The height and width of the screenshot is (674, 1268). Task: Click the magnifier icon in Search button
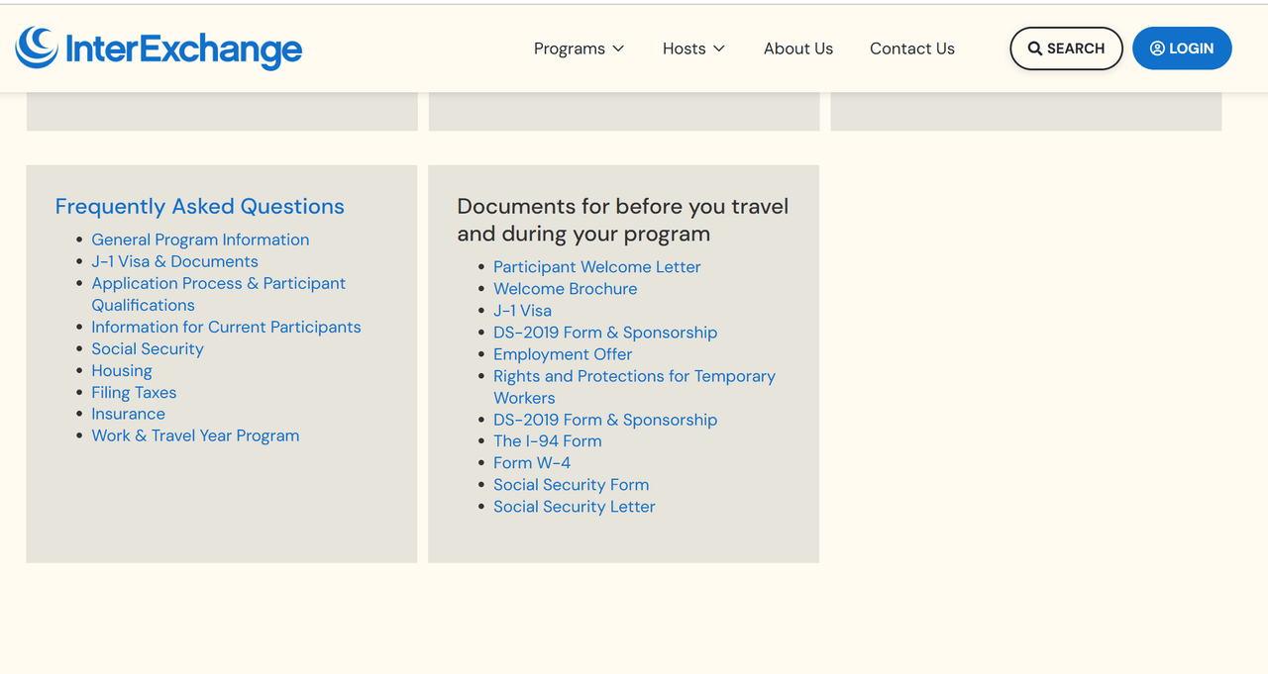[x=1034, y=48]
